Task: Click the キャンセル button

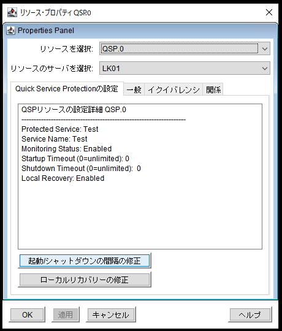Action: pos(111,314)
